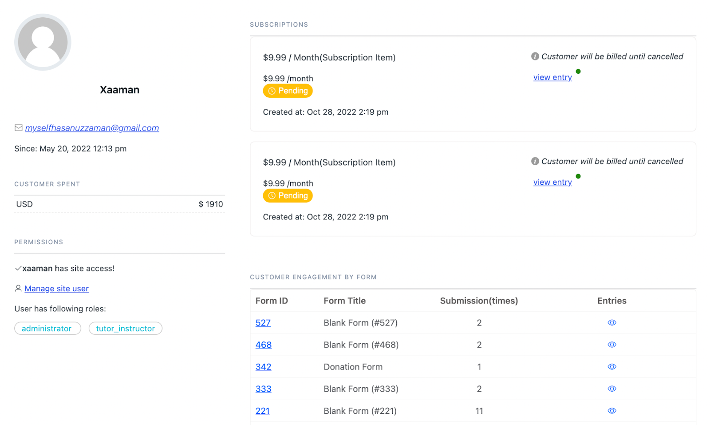Image resolution: width=710 pixels, height=425 pixels.
Task: Click the envelope icon beside the email
Action: point(19,128)
